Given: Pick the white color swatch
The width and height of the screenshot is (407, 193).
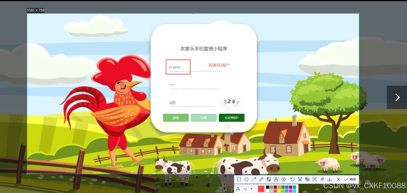Looking at the screenshot, I should (x=268, y=191).
